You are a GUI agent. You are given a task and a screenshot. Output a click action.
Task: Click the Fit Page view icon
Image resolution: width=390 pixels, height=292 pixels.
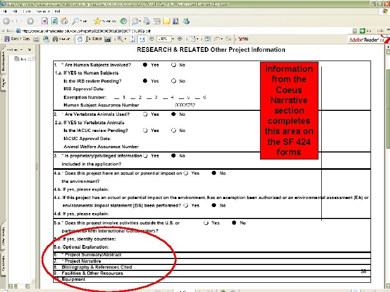coord(133,39)
